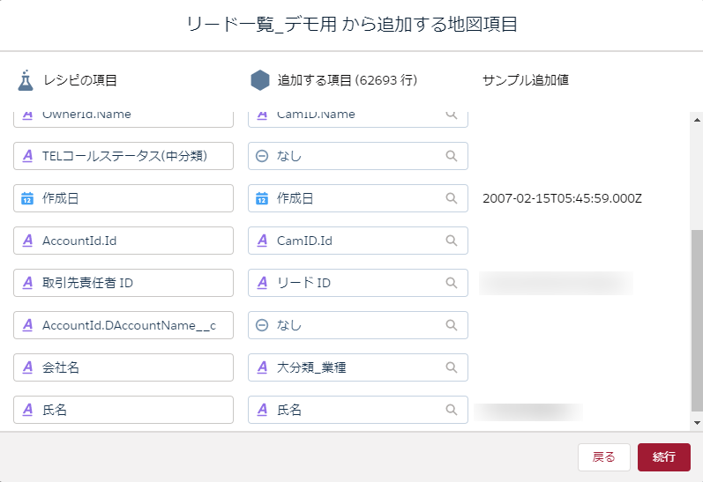Click search icon in リード ID field

[451, 283]
